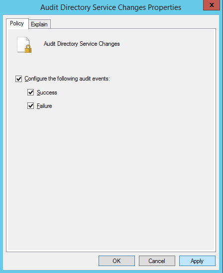Screen dimensions: 223x273
Task: Click the empty footer area left of OK
Action: (x=51, y=261)
